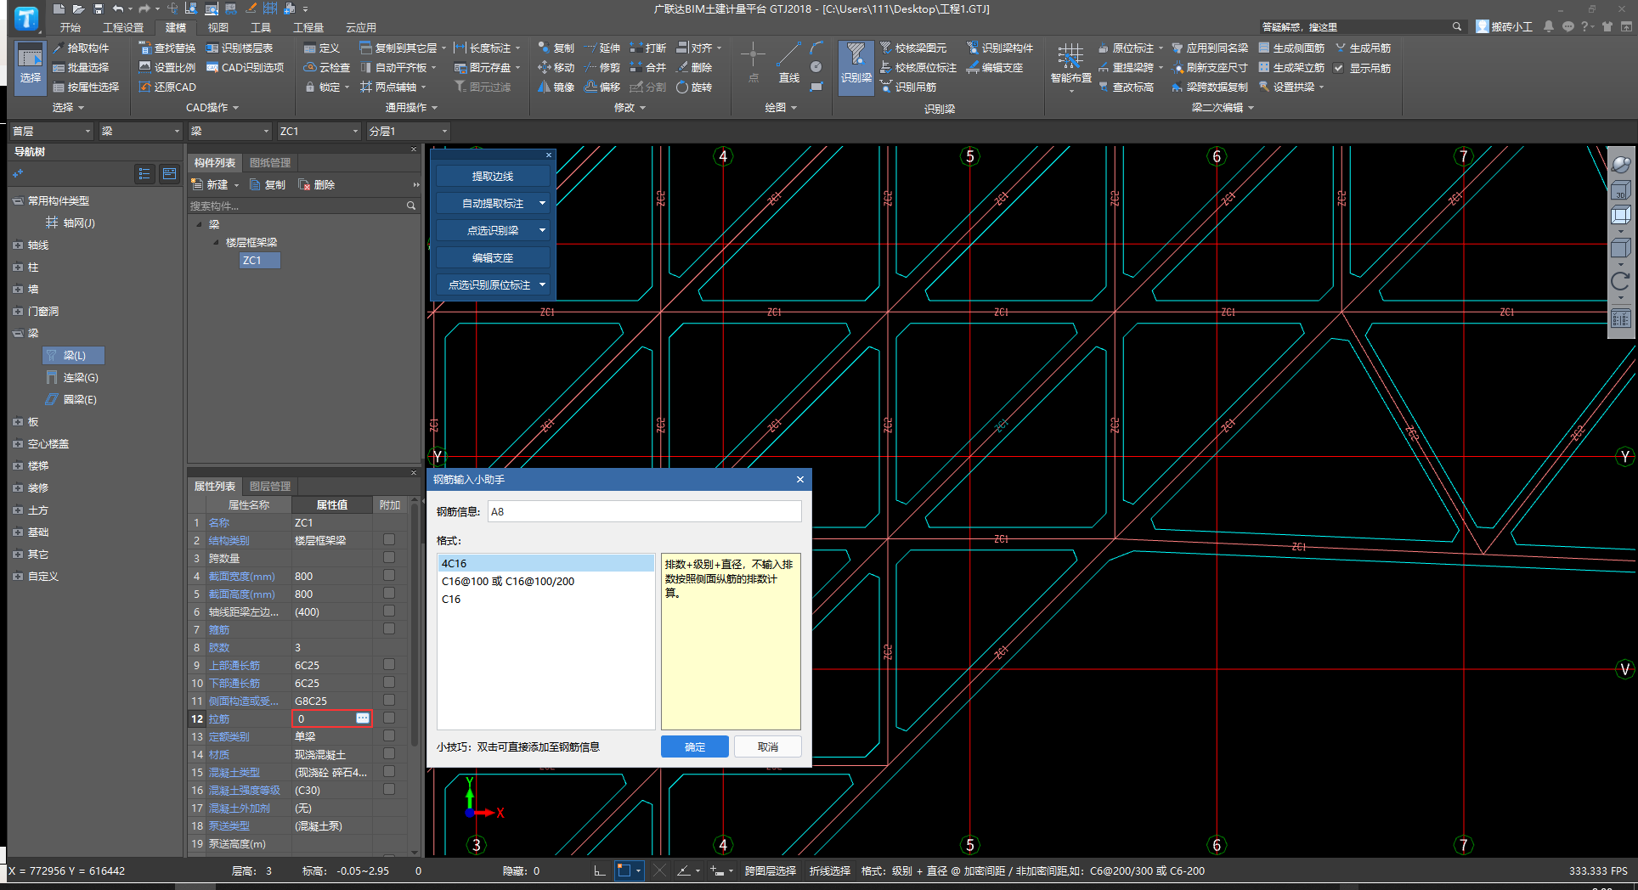Screen dimensions: 1638x890
Task: Click the 确定 button in dialog
Action: coord(695,746)
